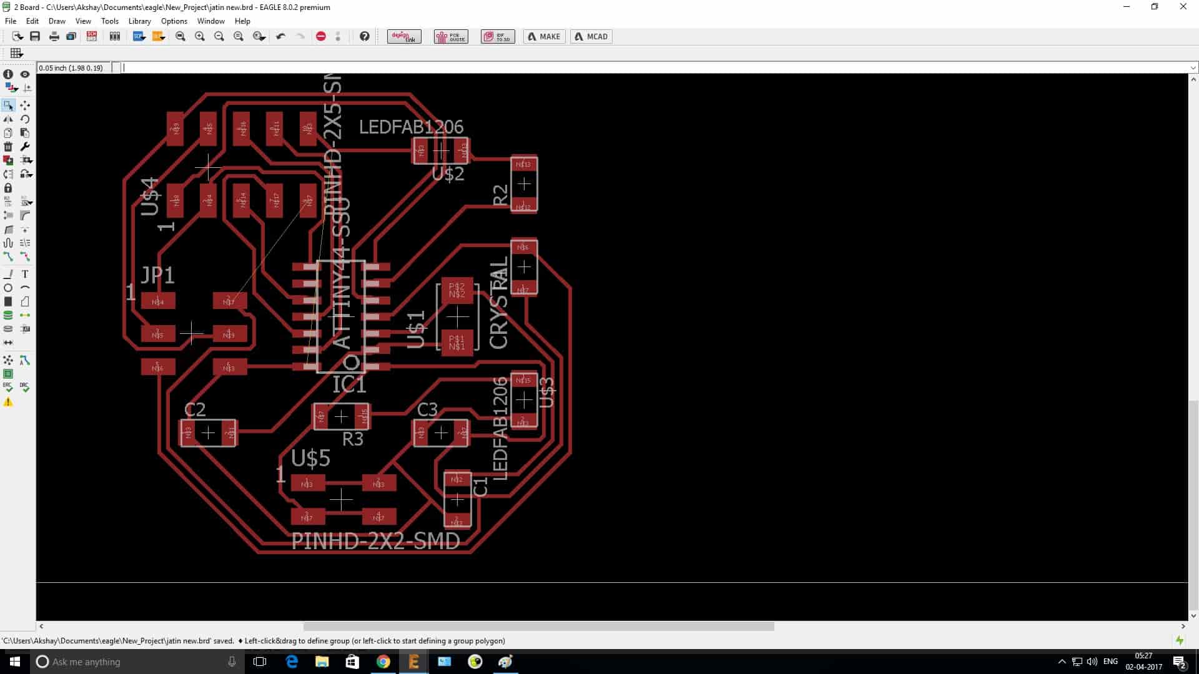Image resolution: width=1199 pixels, height=674 pixels.
Task: Click the Zoom in magnifier
Action: (200, 36)
